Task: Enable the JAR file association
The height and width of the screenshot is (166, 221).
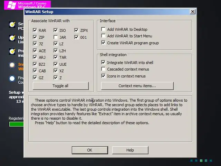Action: point(56,37)
